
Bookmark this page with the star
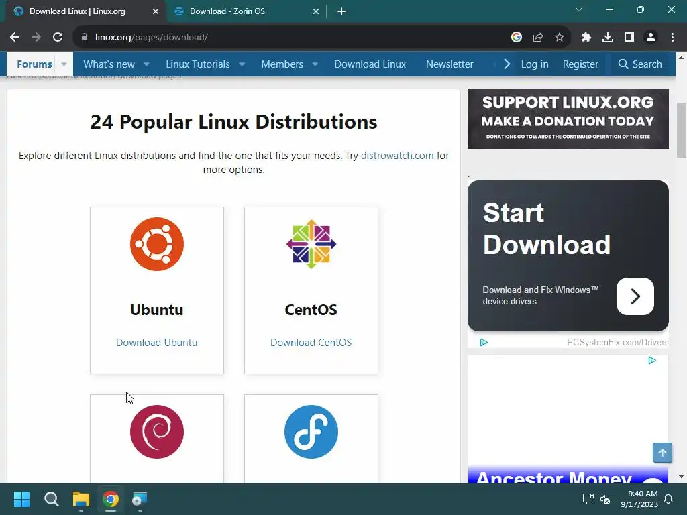(x=560, y=38)
